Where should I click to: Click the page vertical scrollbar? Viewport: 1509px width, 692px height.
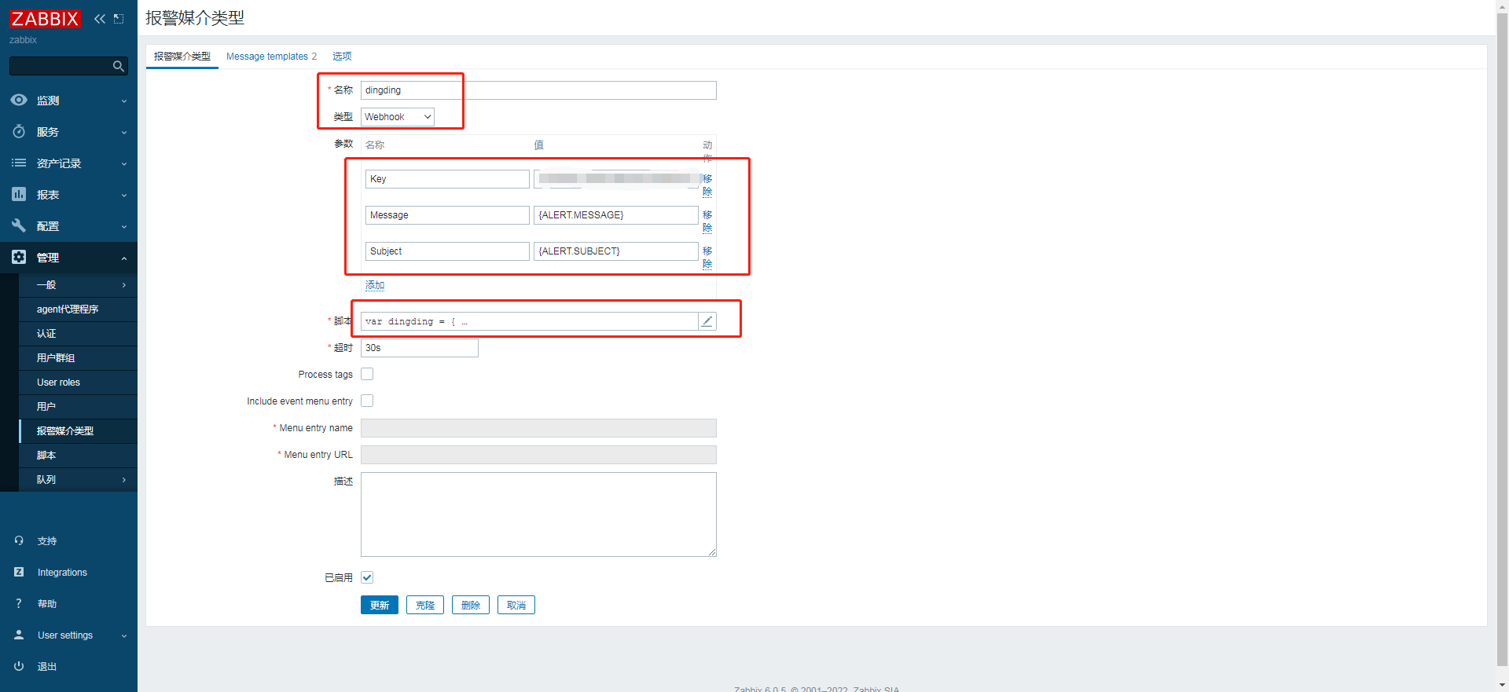[1502, 338]
